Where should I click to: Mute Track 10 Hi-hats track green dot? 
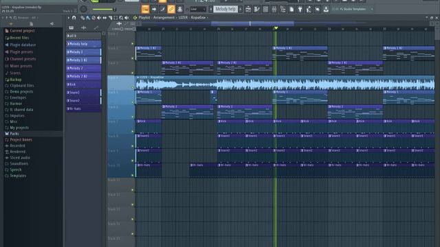click(x=133, y=176)
